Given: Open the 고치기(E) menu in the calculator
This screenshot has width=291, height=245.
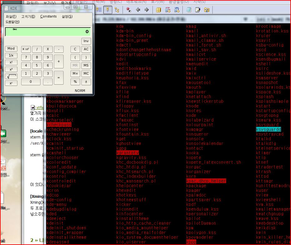Looking at the screenshot, I should 28,16.
